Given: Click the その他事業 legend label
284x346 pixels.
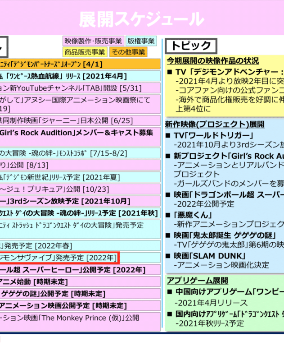Looking at the screenshot, I should pos(128,52).
